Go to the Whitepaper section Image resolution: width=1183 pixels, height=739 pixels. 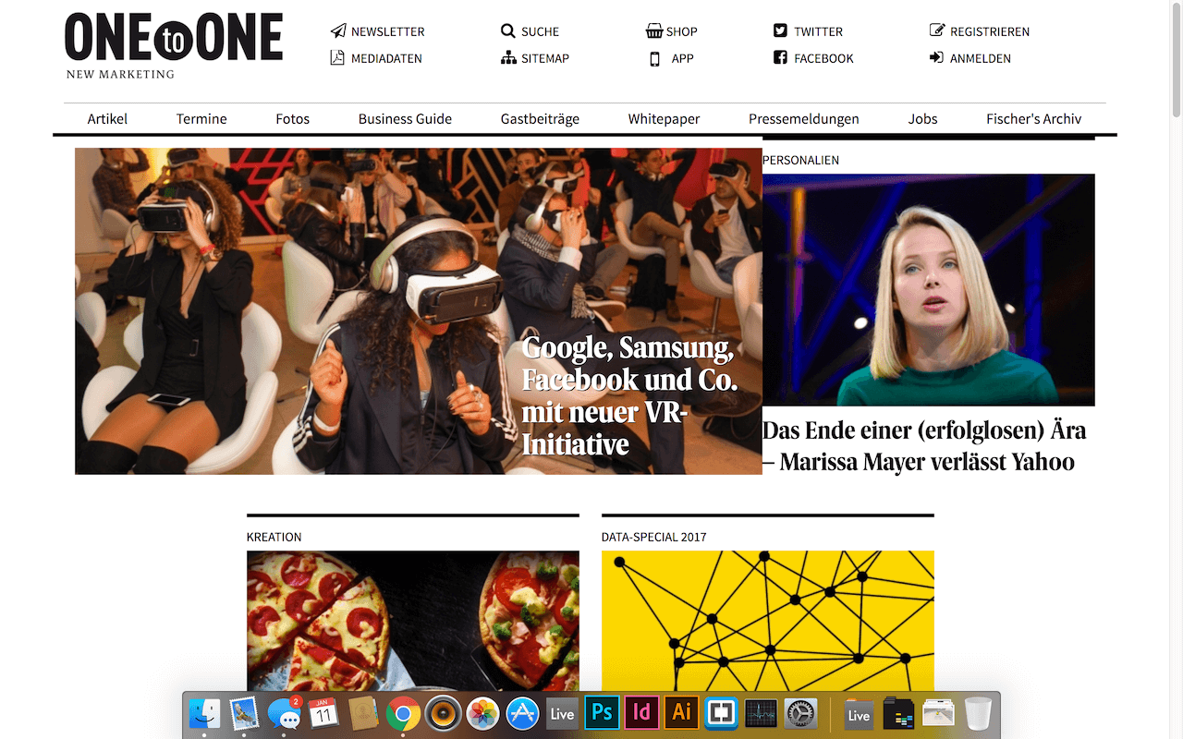664,118
